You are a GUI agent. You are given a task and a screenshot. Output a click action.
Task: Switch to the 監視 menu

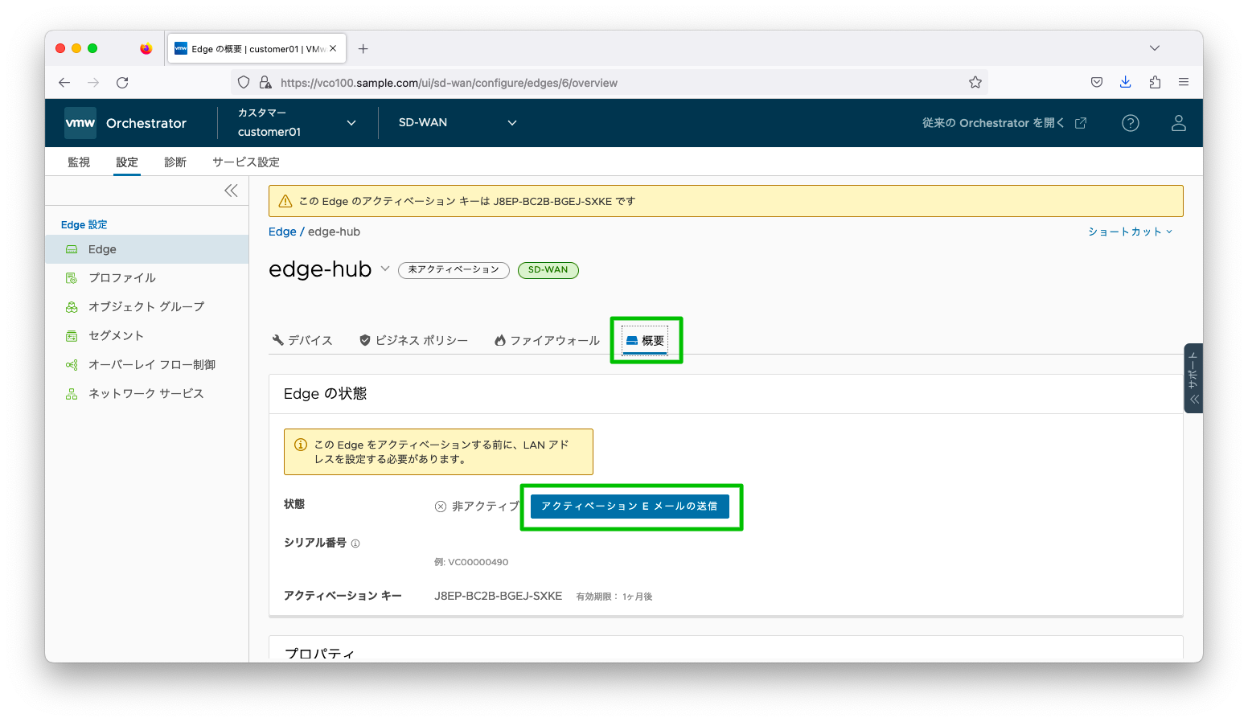click(x=79, y=162)
